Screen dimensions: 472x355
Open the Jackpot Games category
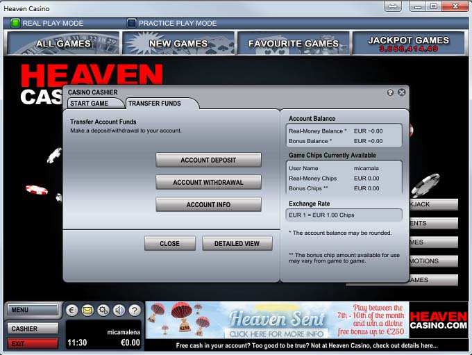(x=408, y=44)
